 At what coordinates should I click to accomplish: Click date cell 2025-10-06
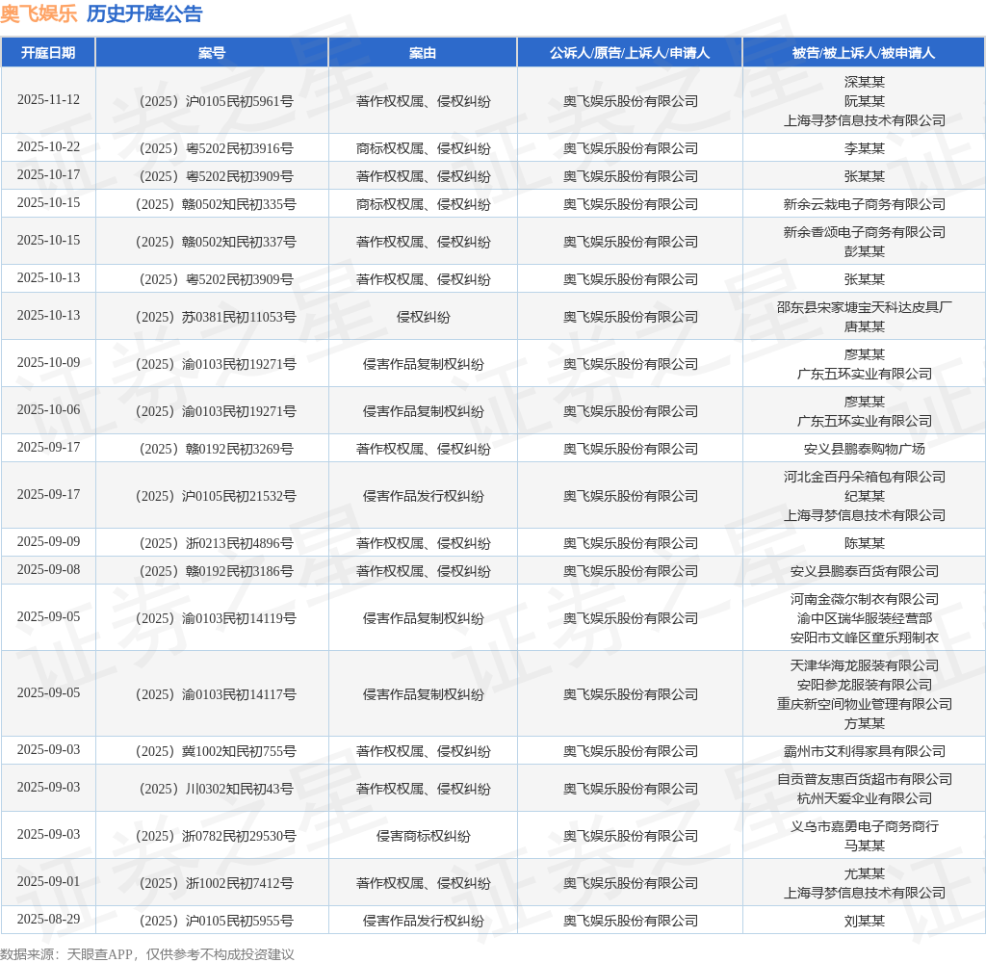[48, 409]
